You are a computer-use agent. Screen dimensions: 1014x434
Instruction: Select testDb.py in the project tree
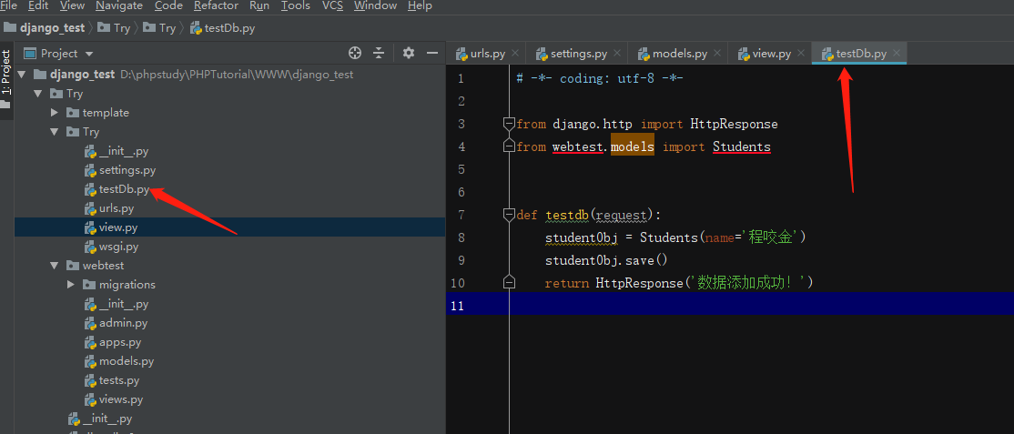(124, 189)
